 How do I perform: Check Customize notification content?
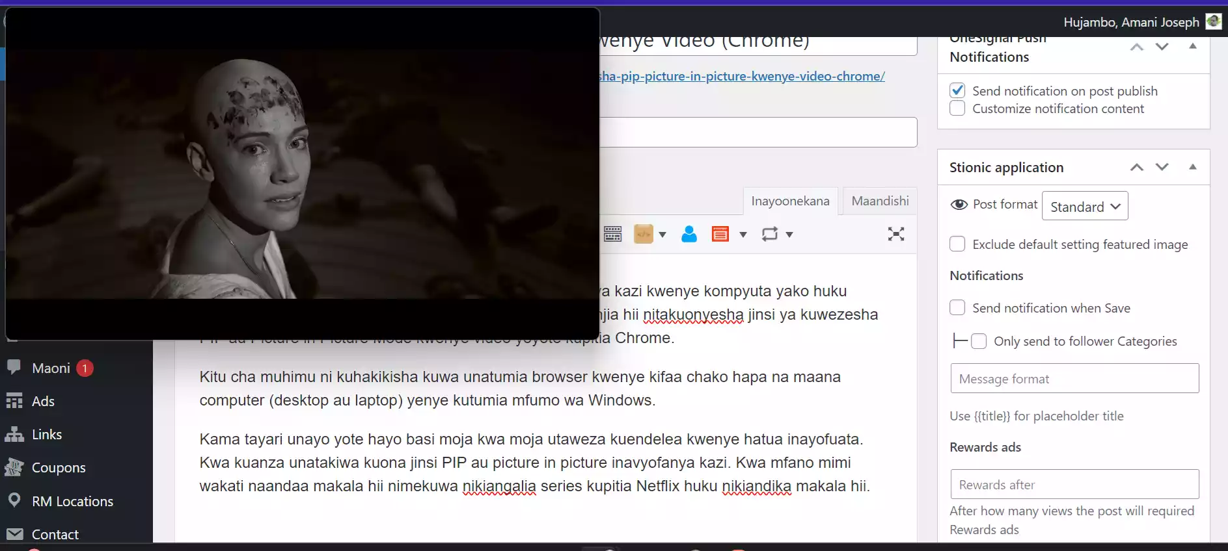pos(957,108)
